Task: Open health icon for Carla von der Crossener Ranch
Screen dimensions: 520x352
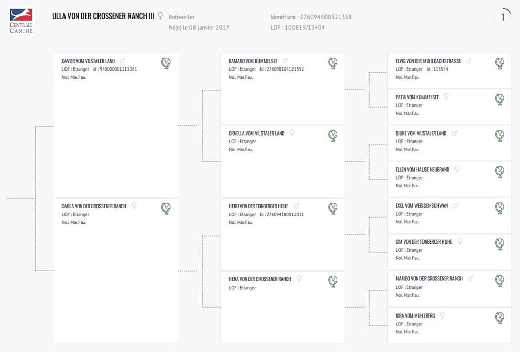Action: click(166, 208)
